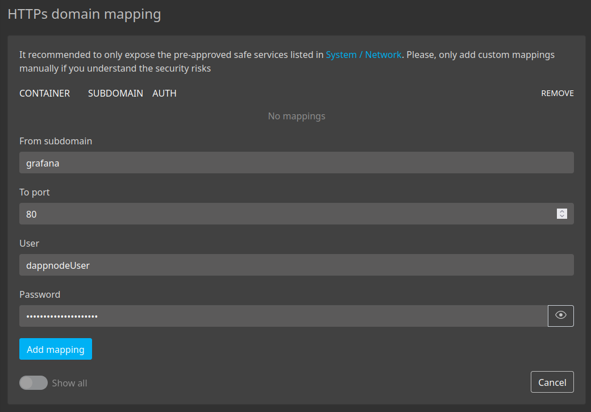This screenshot has width=591, height=412.
Task: Enable the Show all toggle
Action: point(33,382)
